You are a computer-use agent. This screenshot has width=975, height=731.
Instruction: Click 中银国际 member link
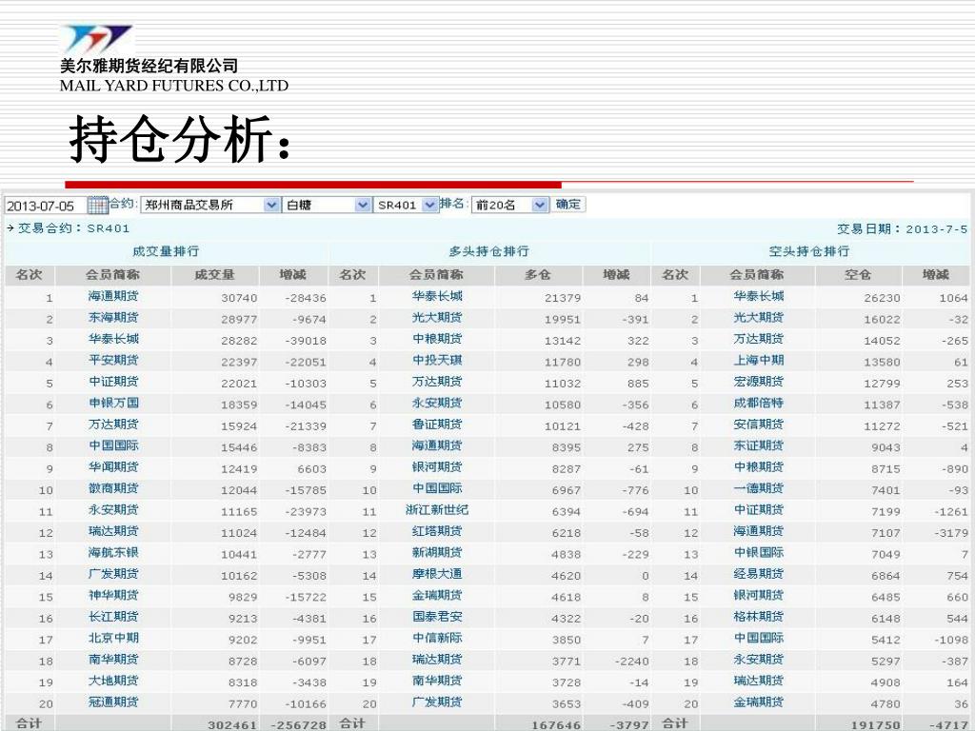click(759, 553)
